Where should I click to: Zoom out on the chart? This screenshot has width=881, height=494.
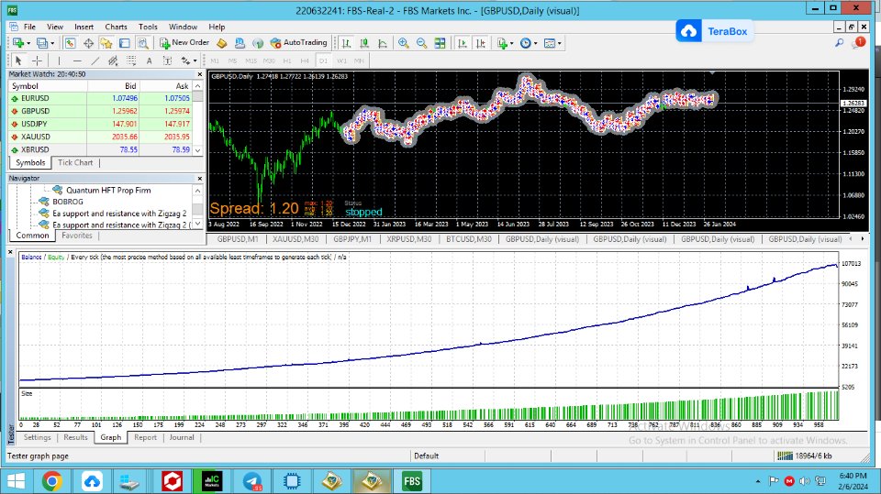coord(421,43)
